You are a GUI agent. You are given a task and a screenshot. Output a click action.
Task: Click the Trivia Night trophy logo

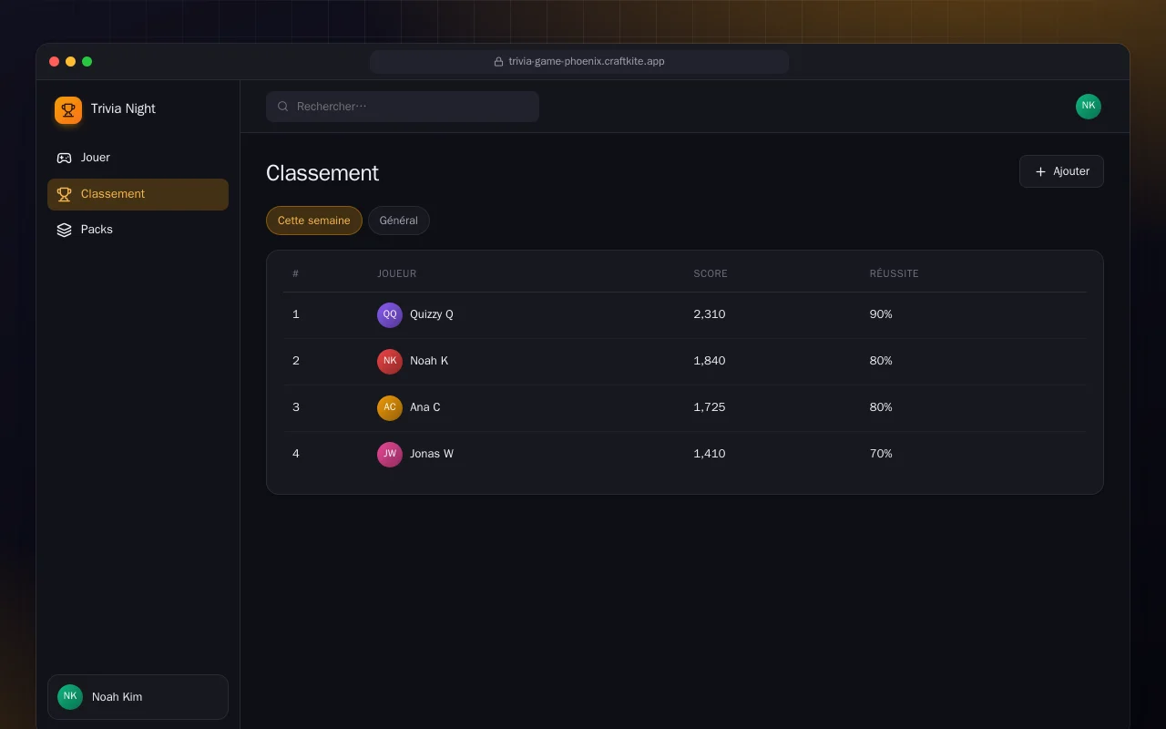point(68,110)
